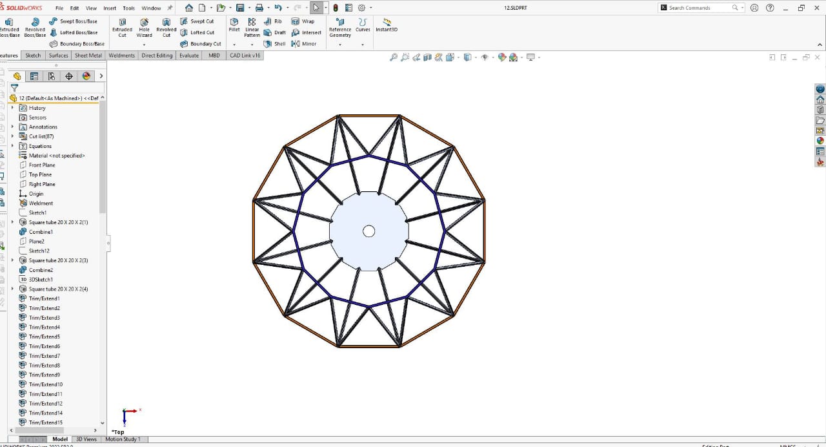The height and width of the screenshot is (447, 826).
Task: Click the Rebuild traffic light icon
Action: pos(336,8)
